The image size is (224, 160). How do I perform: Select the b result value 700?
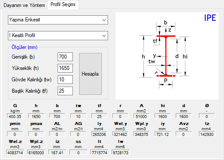[x=57, y=116]
